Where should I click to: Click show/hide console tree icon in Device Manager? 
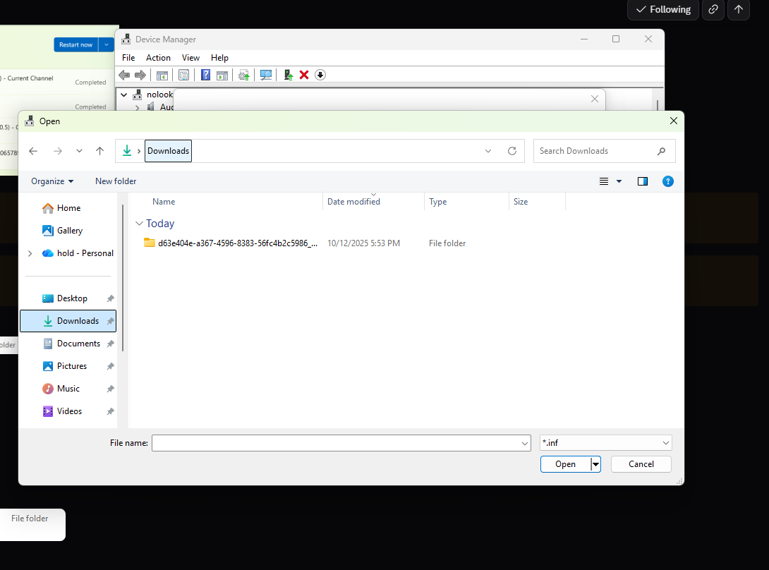coord(162,75)
